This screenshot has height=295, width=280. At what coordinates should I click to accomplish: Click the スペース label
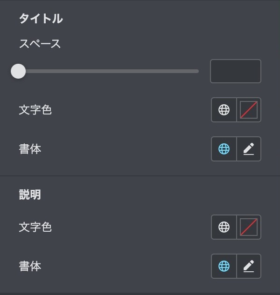pyautogui.click(x=40, y=44)
